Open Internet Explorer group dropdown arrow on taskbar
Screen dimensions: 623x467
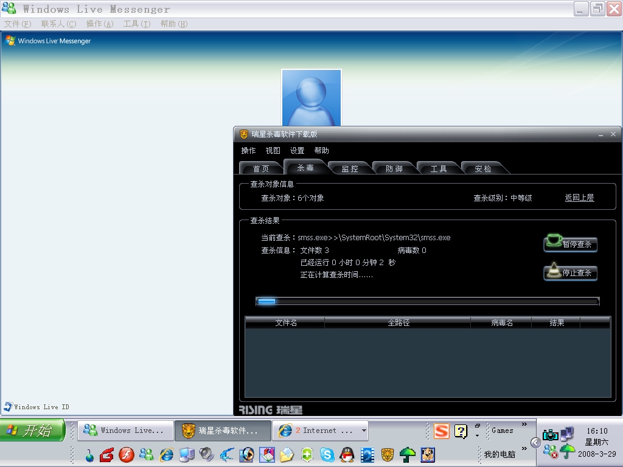(x=364, y=431)
